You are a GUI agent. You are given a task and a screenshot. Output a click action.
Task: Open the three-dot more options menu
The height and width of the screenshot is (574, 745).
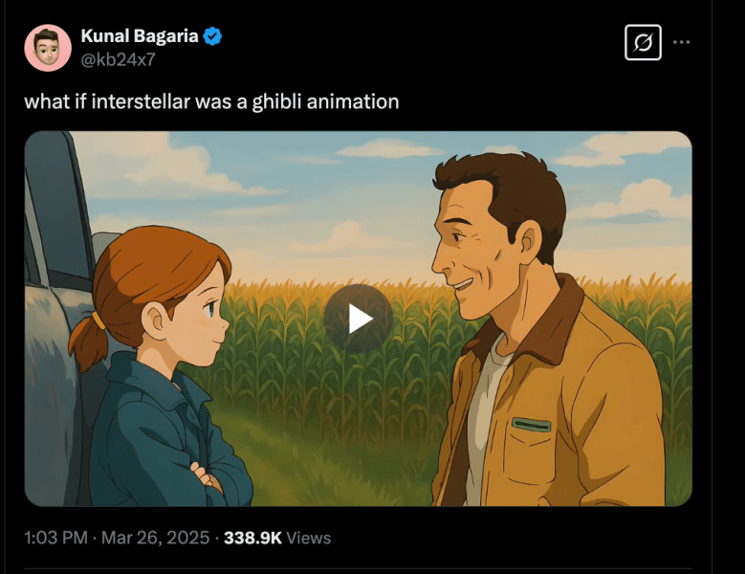click(681, 42)
